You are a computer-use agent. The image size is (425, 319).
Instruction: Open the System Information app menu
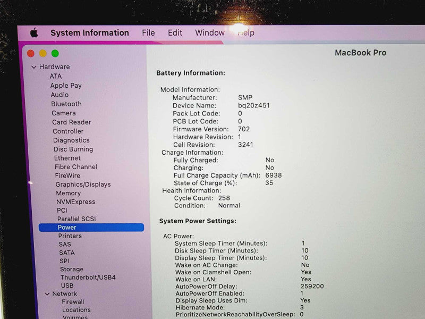(90, 33)
